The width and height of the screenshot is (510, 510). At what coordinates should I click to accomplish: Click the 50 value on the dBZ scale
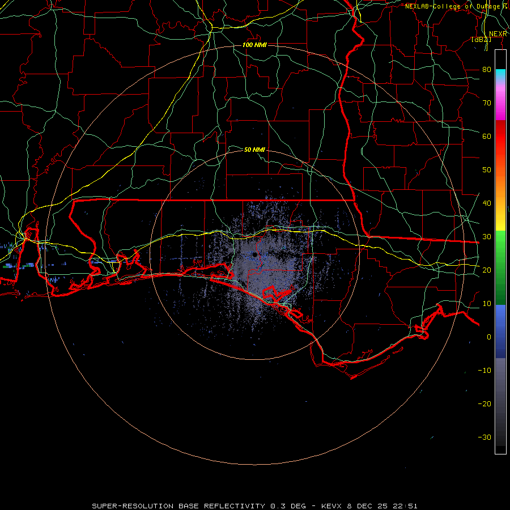(x=487, y=170)
